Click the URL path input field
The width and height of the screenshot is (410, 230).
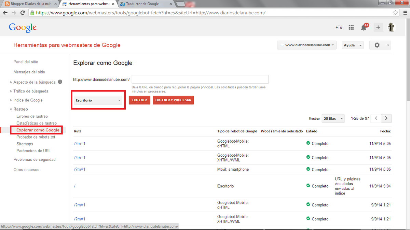(200, 79)
